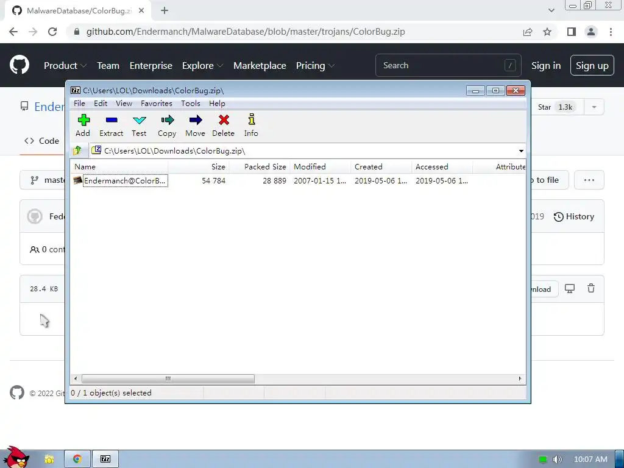Click the GitHub logo in the header
624x468 pixels.
(x=19, y=65)
